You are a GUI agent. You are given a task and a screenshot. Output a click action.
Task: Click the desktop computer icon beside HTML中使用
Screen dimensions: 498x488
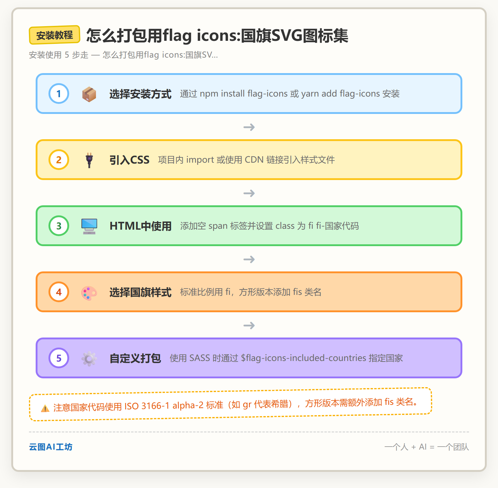[x=89, y=226]
